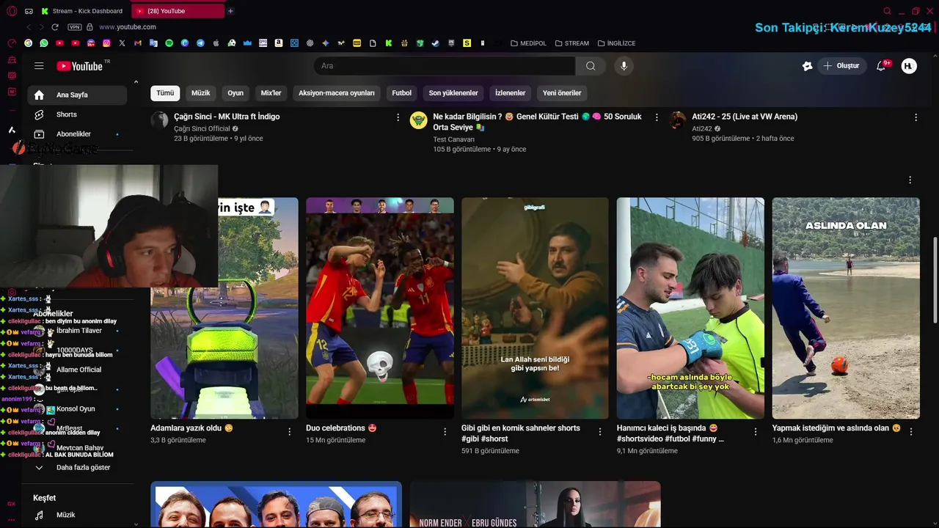Click in the Ara search field
The height and width of the screenshot is (528, 939).
tap(445, 66)
